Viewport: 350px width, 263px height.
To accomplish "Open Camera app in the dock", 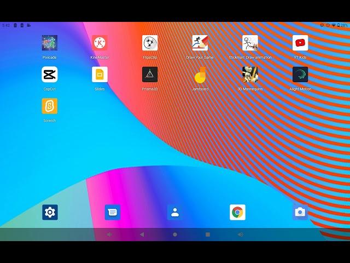I will [x=300, y=212].
